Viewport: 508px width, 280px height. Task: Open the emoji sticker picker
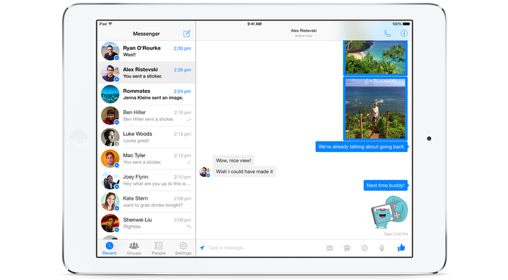click(365, 248)
